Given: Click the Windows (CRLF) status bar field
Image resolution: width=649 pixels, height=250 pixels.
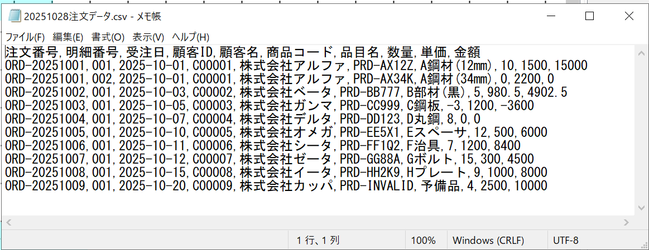Looking at the screenshot, I should (488, 241).
